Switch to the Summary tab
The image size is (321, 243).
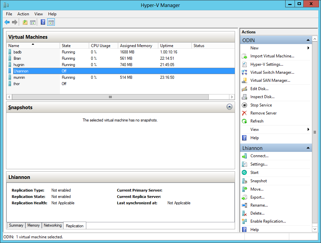pyautogui.click(x=16, y=225)
